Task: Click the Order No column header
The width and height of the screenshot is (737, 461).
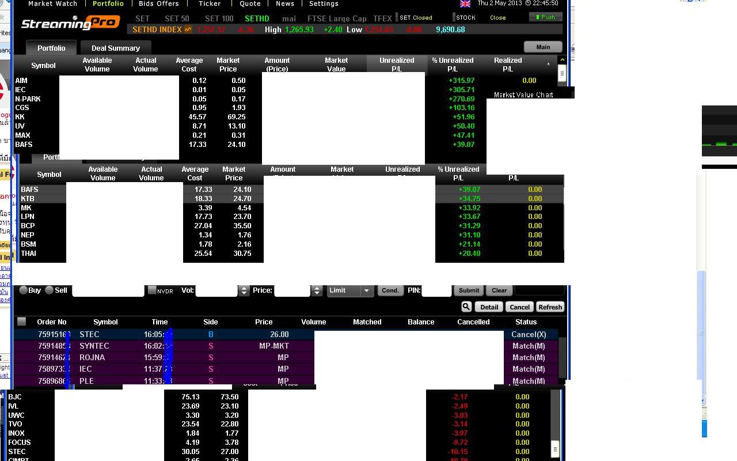Action: pos(52,322)
